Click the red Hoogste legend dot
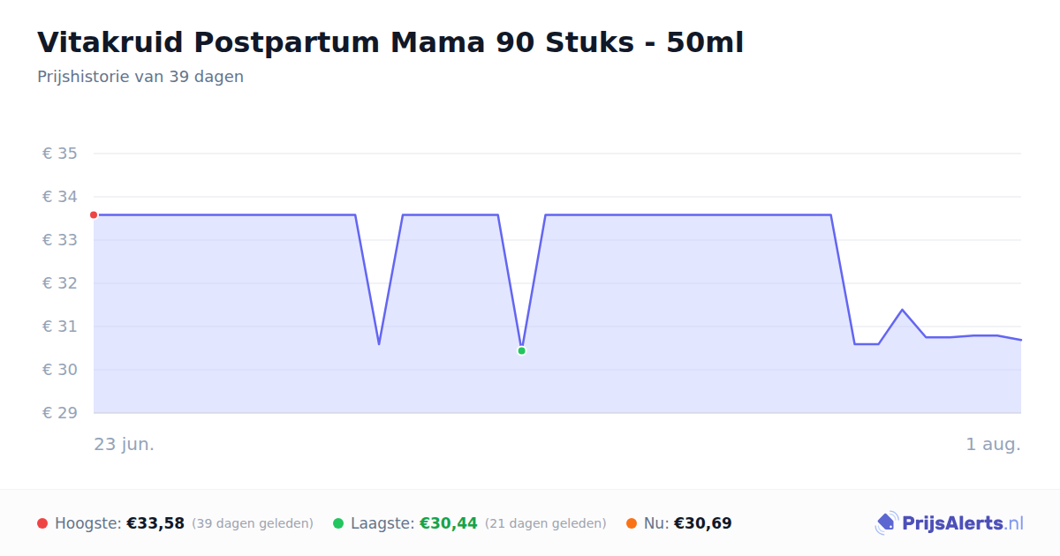The height and width of the screenshot is (556, 1060). tap(42, 523)
